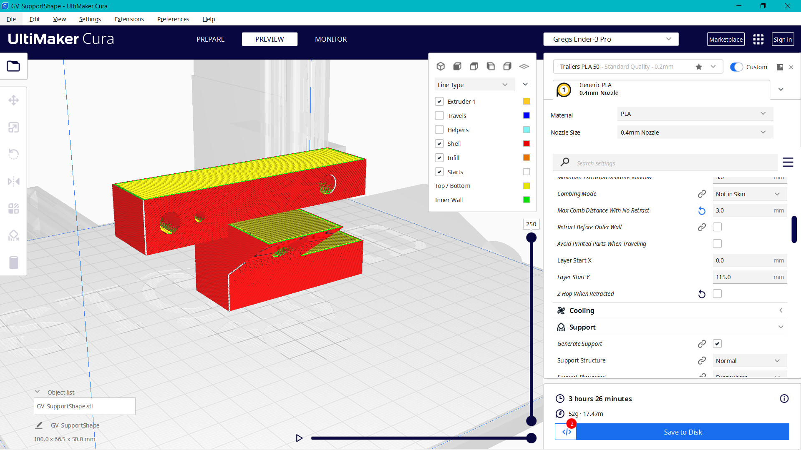Click link icon next to Combing Mode
The width and height of the screenshot is (801, 450).
coord(702,194)
